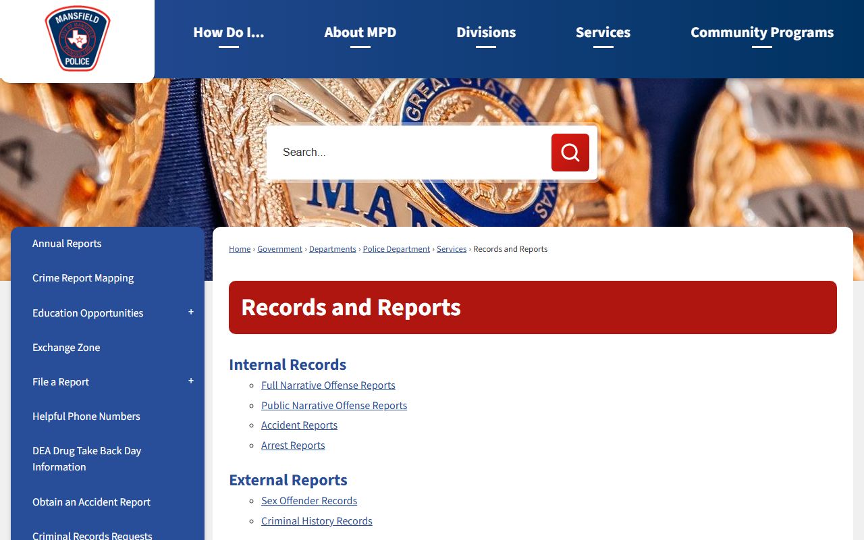864x540 pixels.
Task: Open the About MPD menu
Action: tap(360, 32)
